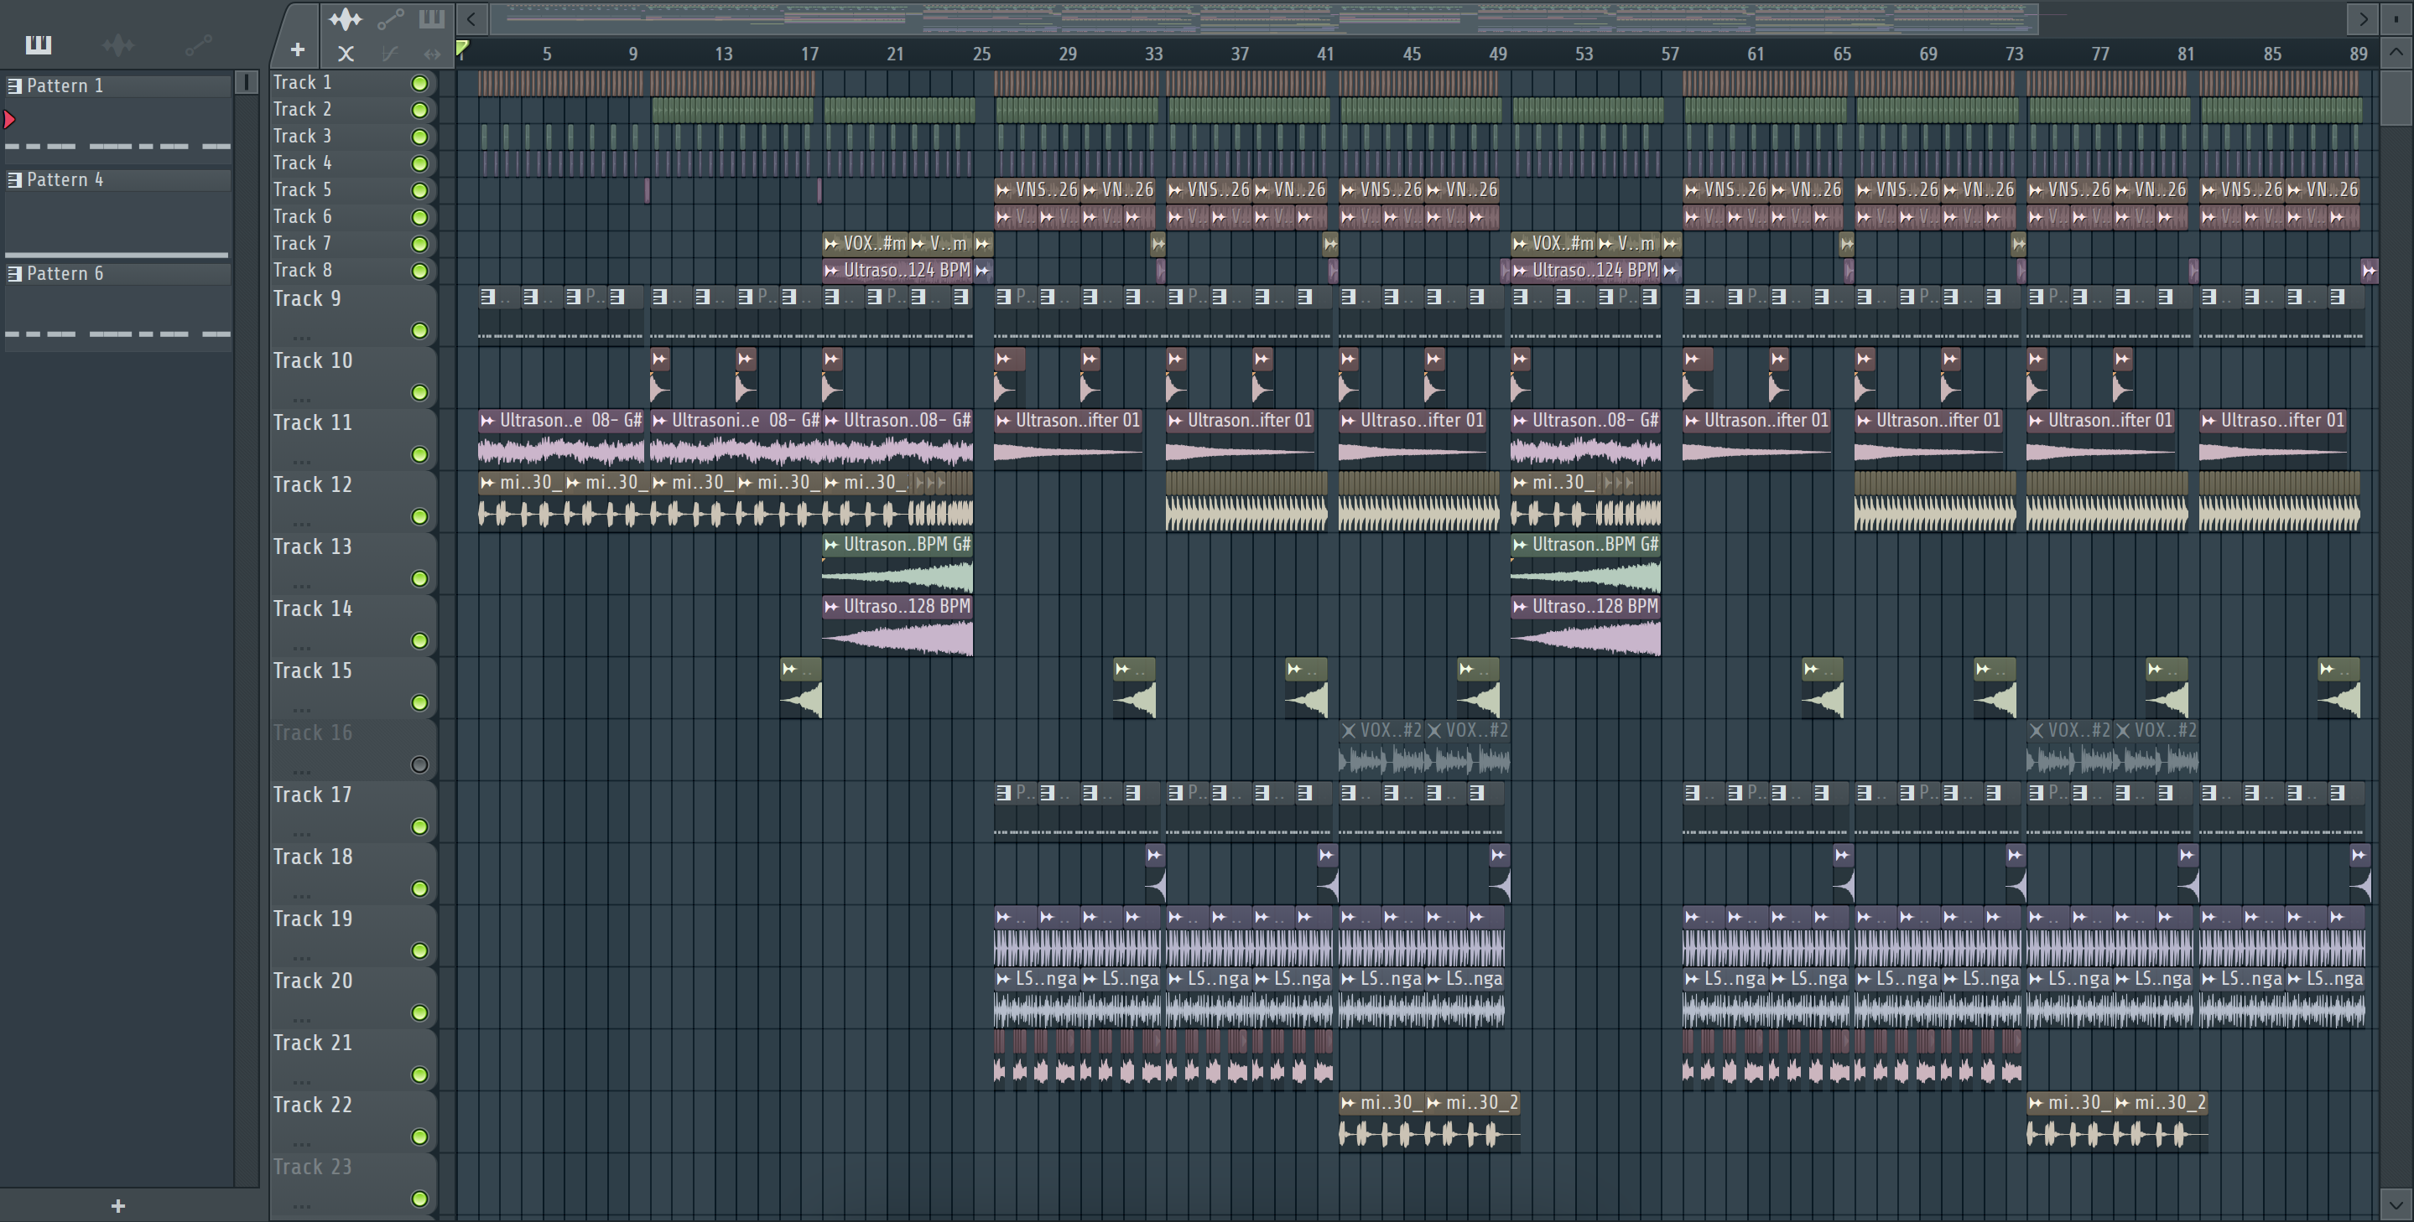This screenshot has width=2414, height=1222.
Task: Toggle the Track 20 mute LED
Action: click(420, 1013)
